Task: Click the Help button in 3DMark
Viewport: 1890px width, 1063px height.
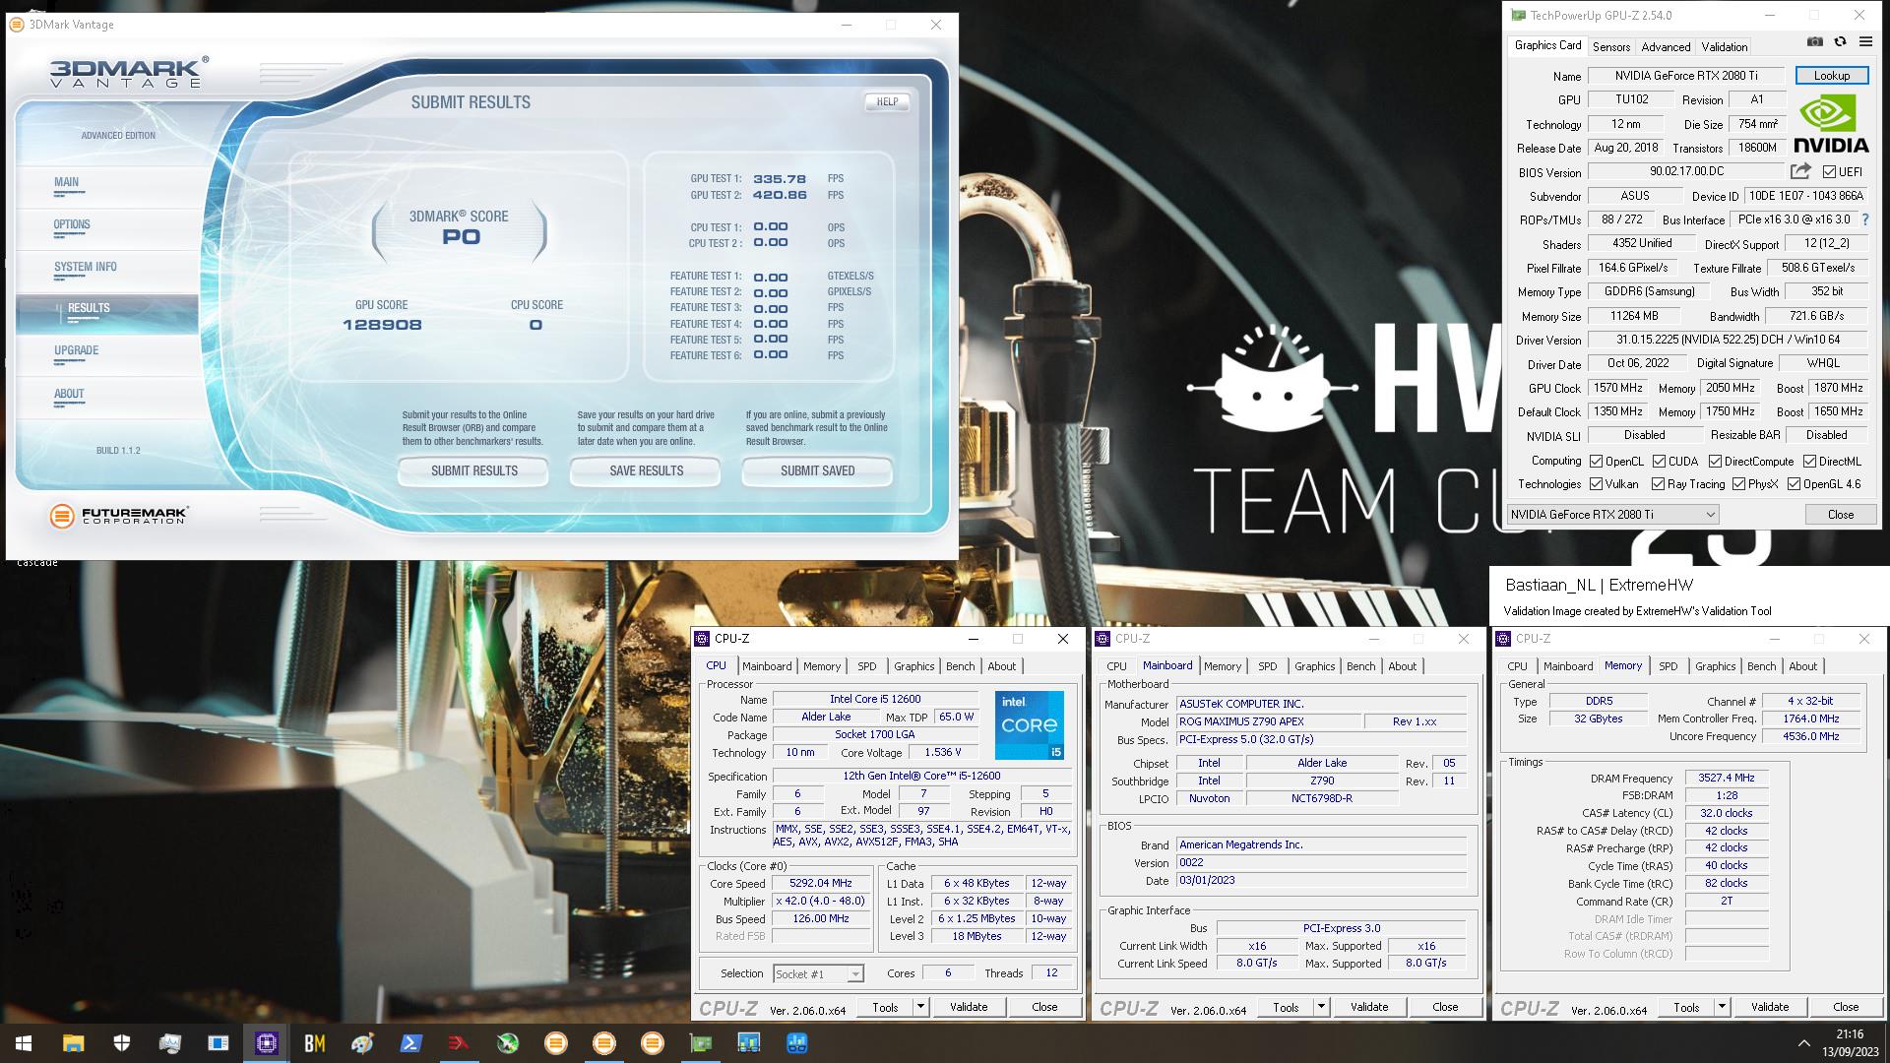Action: 887,101
